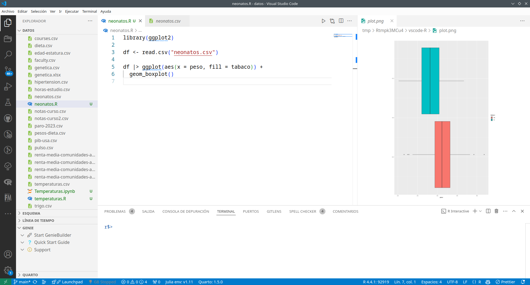Collapse the GENIE section
Viewport: 530px width, 285px height.
28,228
